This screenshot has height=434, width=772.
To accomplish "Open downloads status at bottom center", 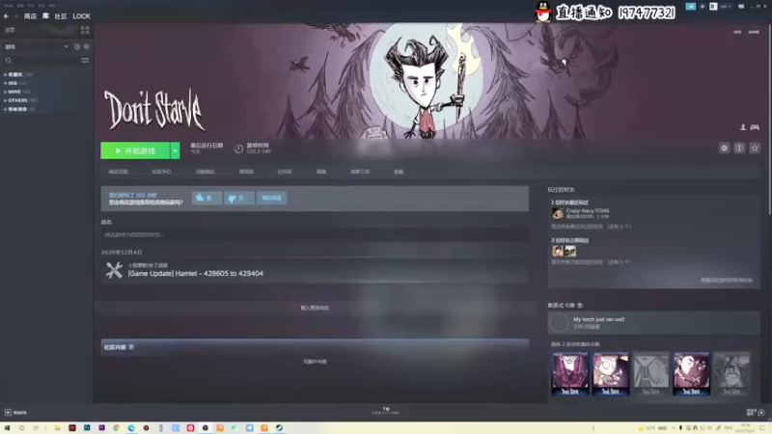I will [385, 411].
